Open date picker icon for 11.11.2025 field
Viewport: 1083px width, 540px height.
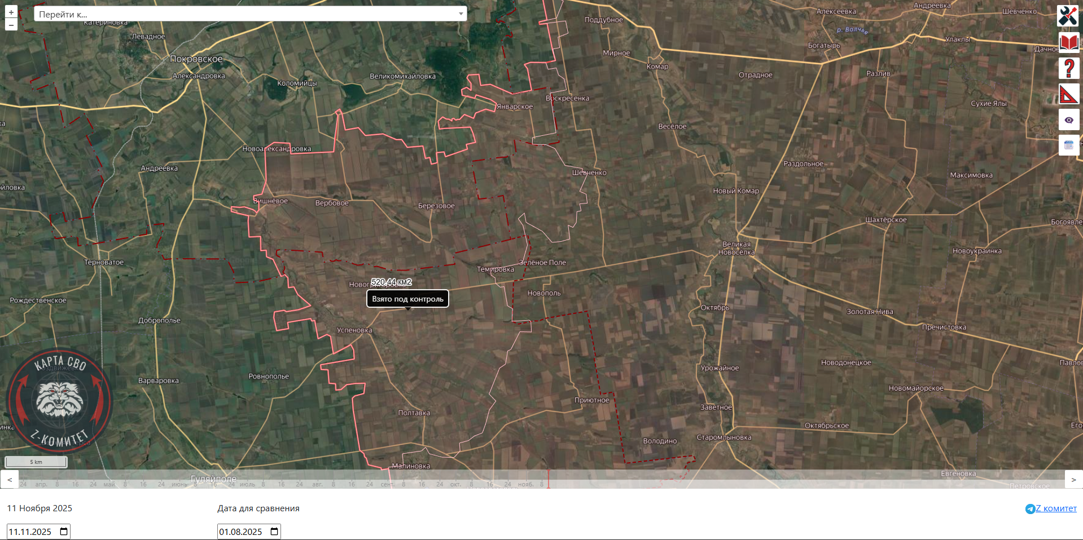click(64, 532)
